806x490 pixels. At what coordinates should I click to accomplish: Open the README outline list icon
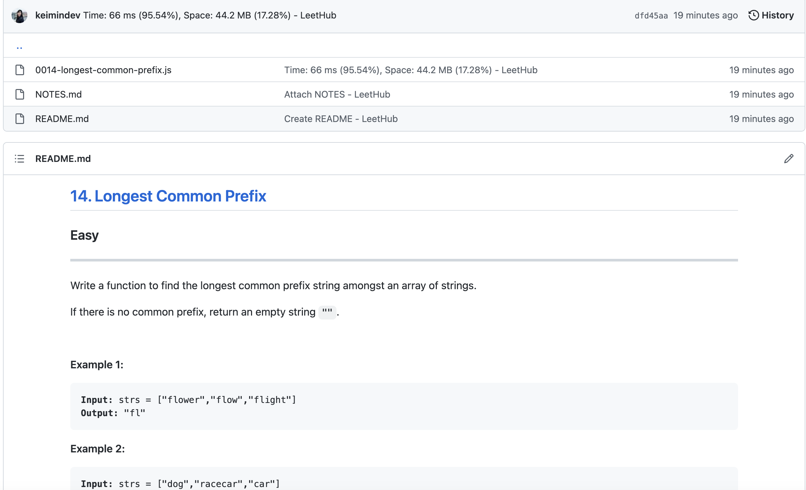[x=19, y=159]
